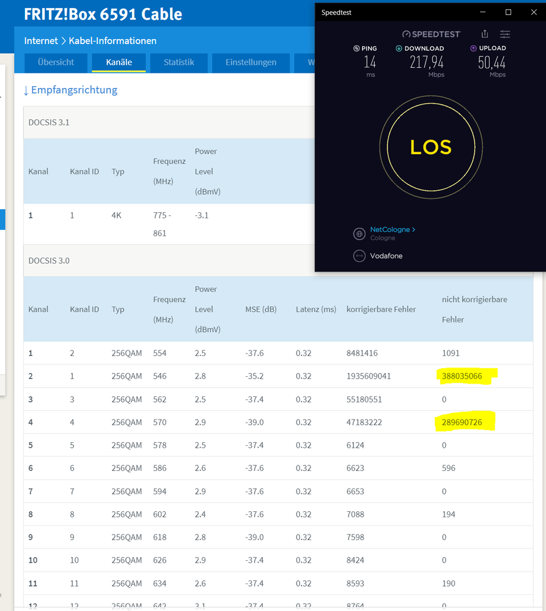This screenshot has width=546, height=611.
Task: Select the Einstellungen tab
Action: pyautogui.click(x=251, y=62)
